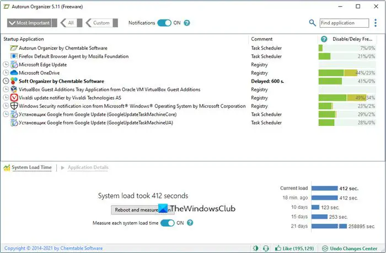Image resolution: width=386 pixels, height=253 pixels.
Task: Open the Undo Changes Center
Action: (350, 249)
